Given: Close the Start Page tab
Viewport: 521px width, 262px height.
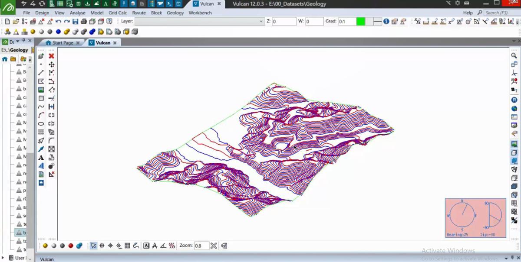Looking at the screenshot, I should point(78,43).
